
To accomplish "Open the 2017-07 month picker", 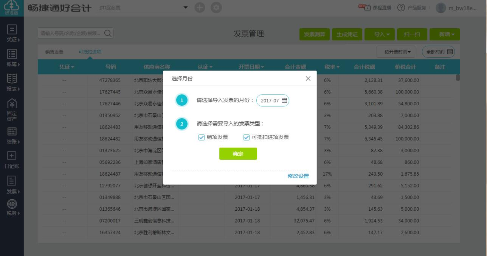I will pyautogui.click(x=273, y=100).
